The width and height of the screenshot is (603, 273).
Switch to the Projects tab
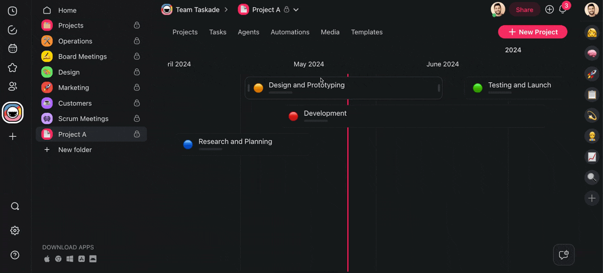[x=185, y=32]
